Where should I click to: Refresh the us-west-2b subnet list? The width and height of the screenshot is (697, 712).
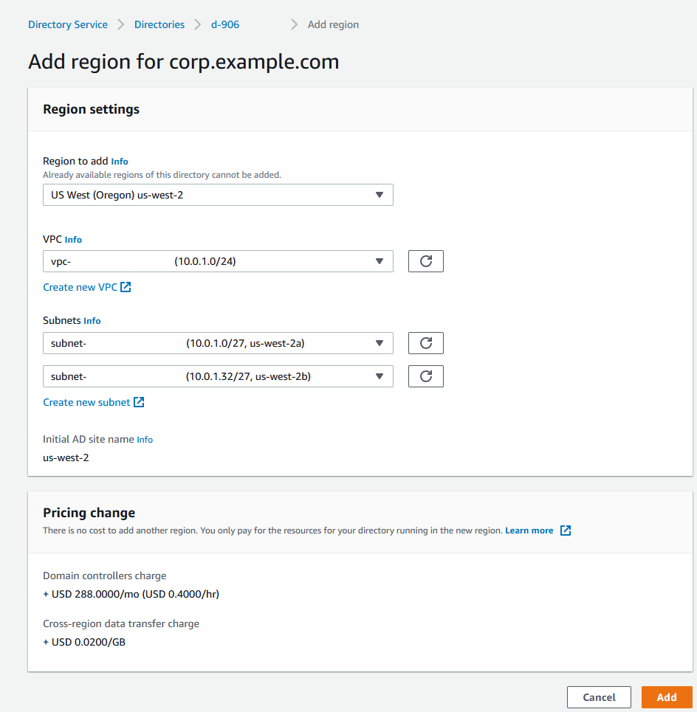tap(426, 376)
